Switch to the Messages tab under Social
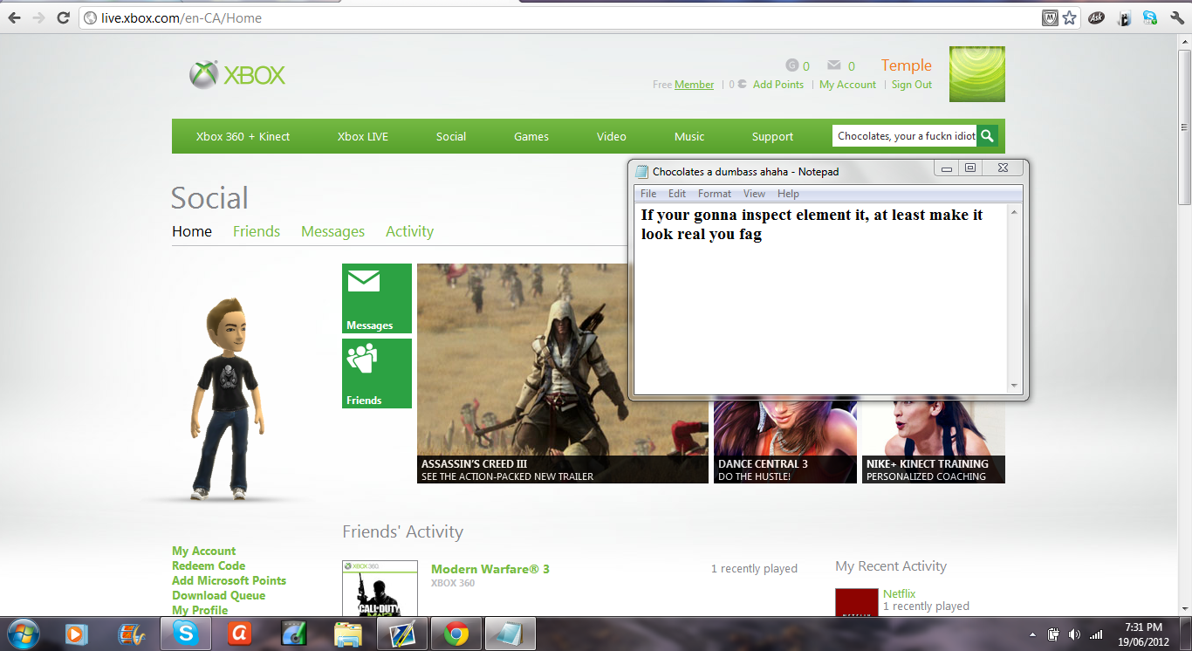The height and width of the screenshot is (651, 1192). pyautogui.click(x=332, y=231)
